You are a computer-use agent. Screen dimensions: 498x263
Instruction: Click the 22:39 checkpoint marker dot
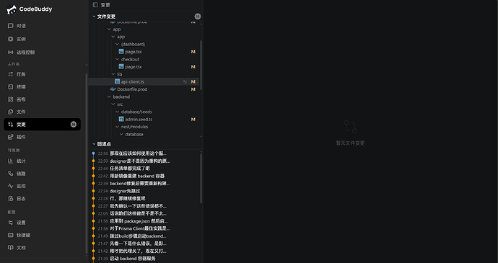[x=93, y=183]
